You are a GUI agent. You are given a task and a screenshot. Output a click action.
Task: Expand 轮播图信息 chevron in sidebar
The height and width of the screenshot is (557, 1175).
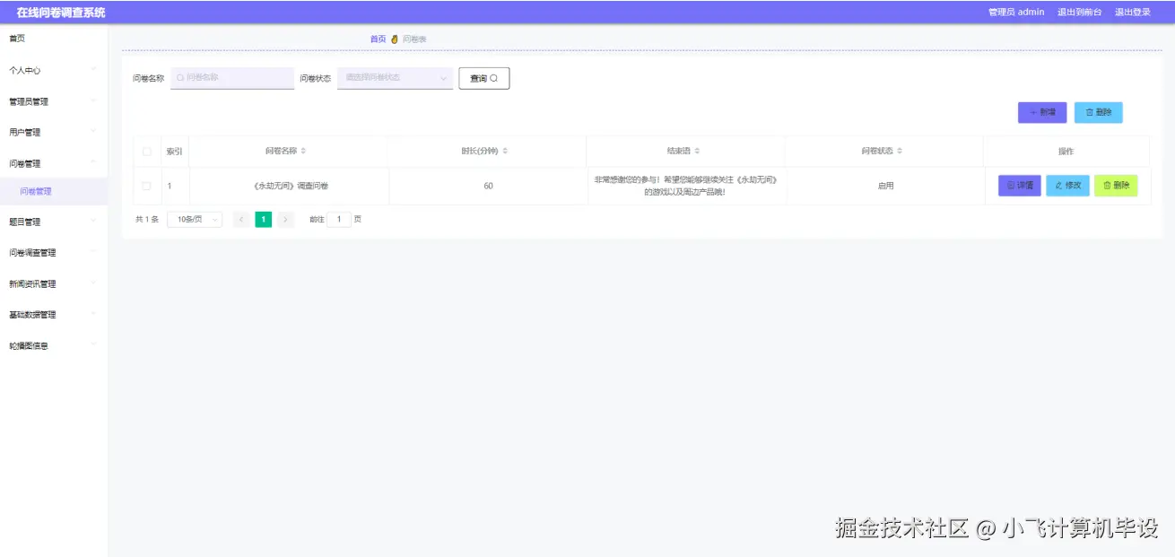click(x=93, y=345)
